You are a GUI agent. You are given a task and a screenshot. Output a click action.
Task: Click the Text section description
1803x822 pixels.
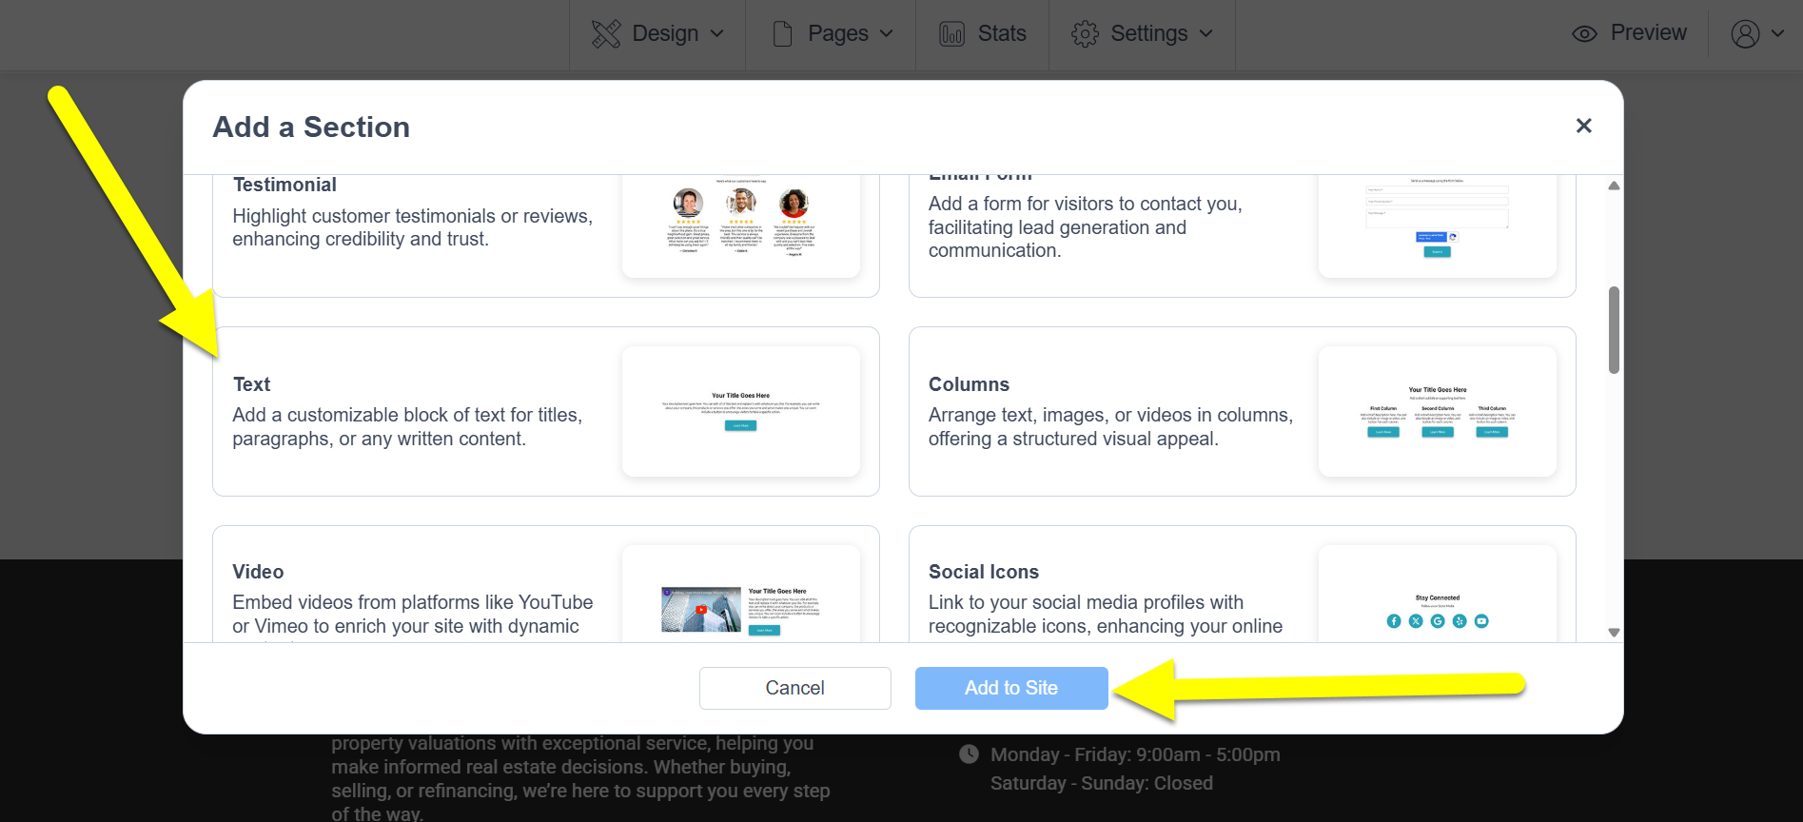pos(407,427)
